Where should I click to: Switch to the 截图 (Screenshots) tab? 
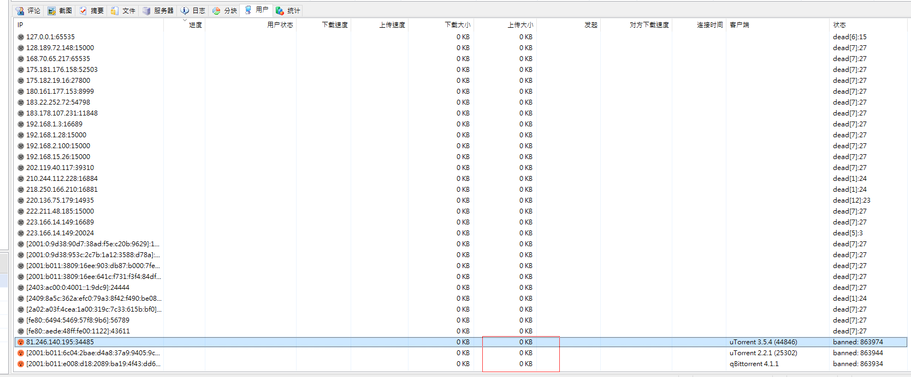coord(60,10)
